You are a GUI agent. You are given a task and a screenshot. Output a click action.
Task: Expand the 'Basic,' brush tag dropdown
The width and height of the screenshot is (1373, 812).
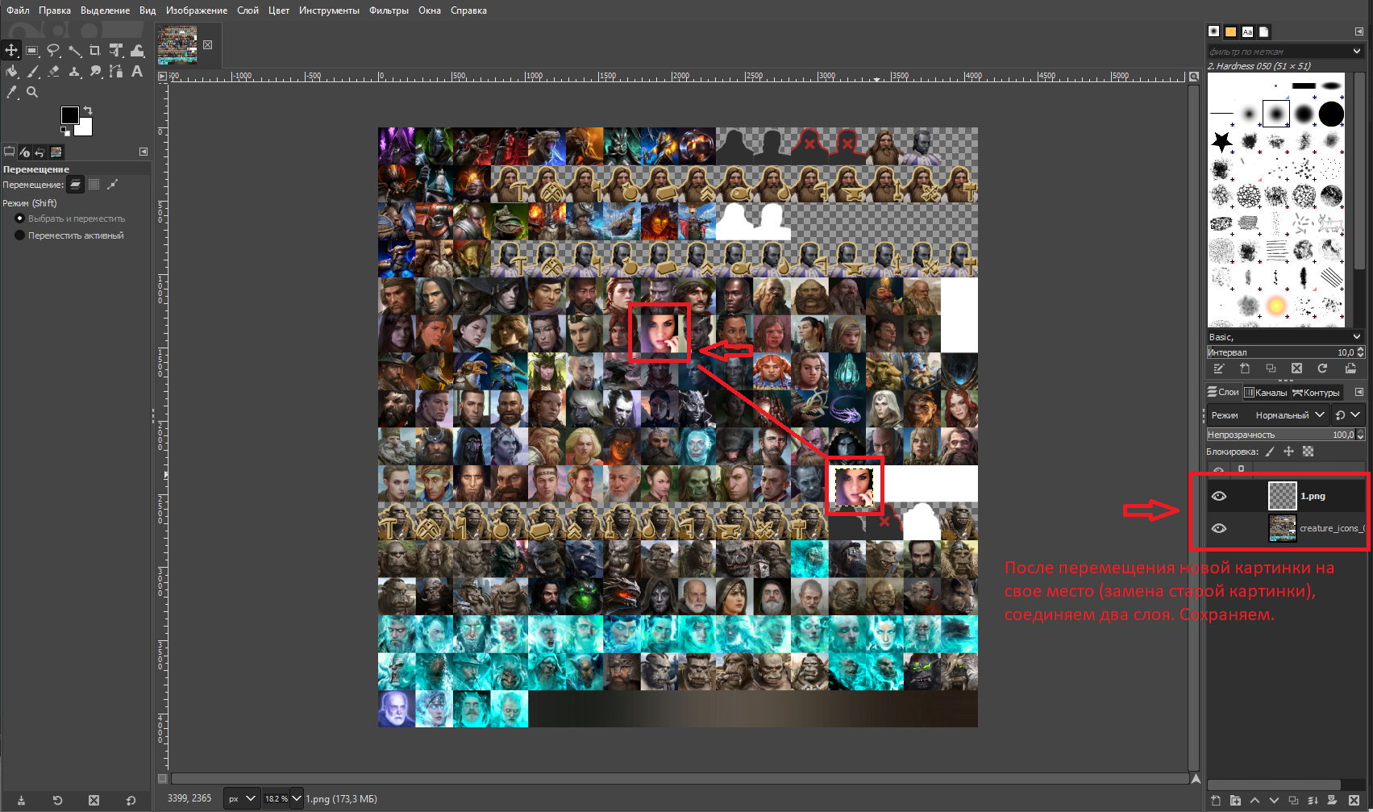[1358, 336]
